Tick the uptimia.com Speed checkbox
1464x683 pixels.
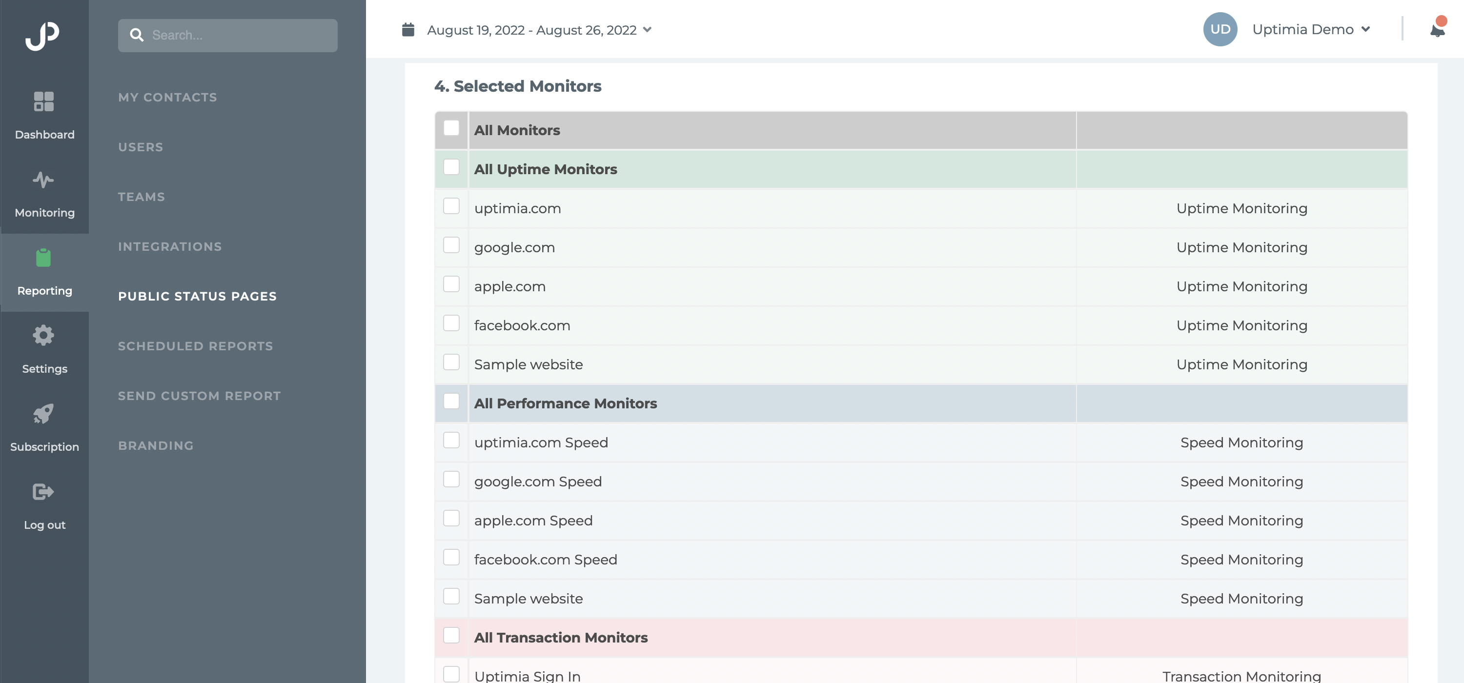point(451,441)
